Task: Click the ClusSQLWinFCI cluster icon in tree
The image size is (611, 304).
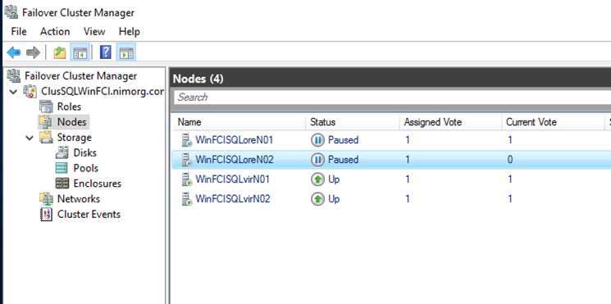Action: click(30, 91)
